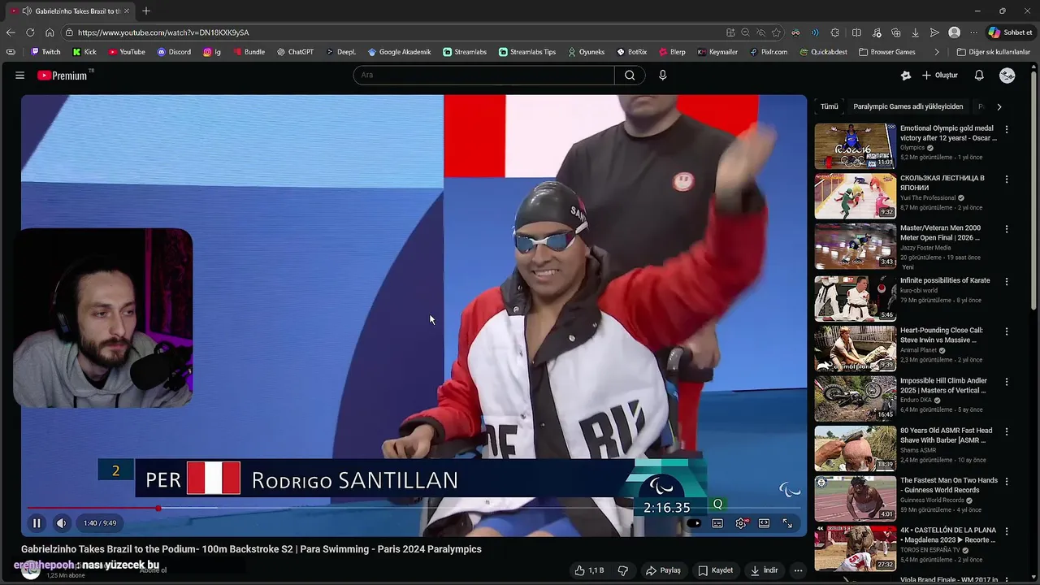Enter fullscreen mode in the player
This screenshot has width=1040, height=585.
pos(787,523)
